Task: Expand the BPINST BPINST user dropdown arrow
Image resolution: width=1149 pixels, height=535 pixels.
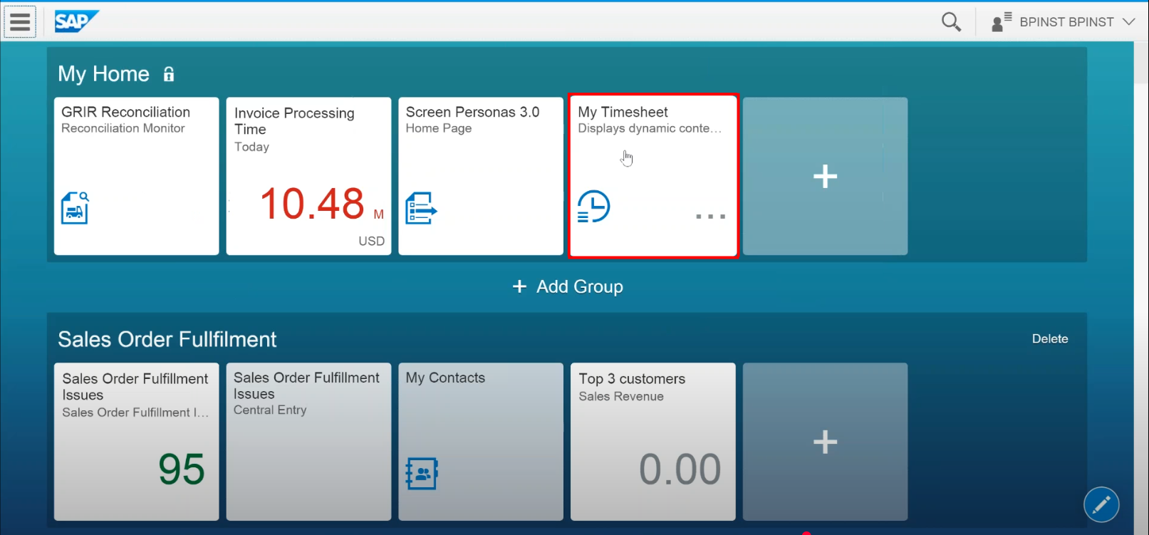Action: click(x=1129, y=22)
